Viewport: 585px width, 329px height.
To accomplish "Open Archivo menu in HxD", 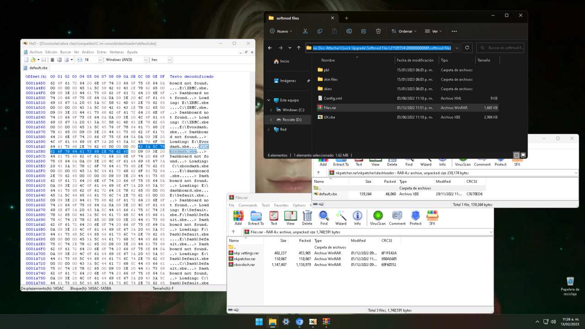I will click(36, 52).
